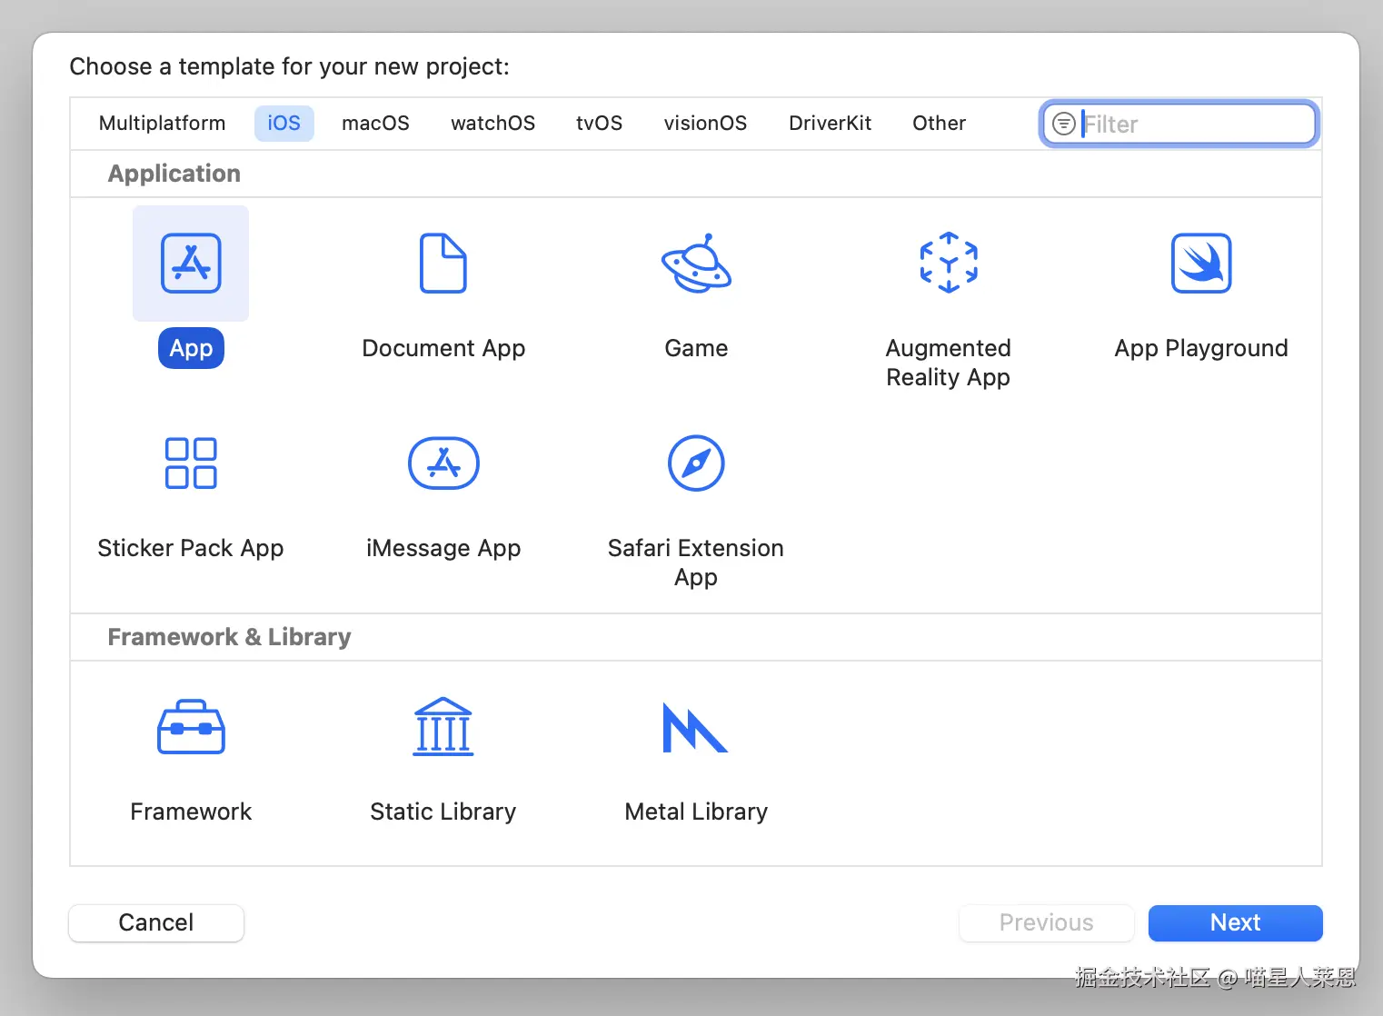
Task: Choose the Game template UFO icon
Action: tap(696, 264)
